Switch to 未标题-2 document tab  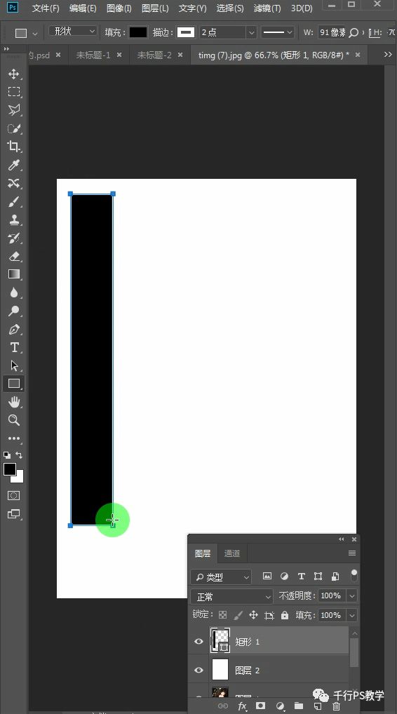coord(154,55)
